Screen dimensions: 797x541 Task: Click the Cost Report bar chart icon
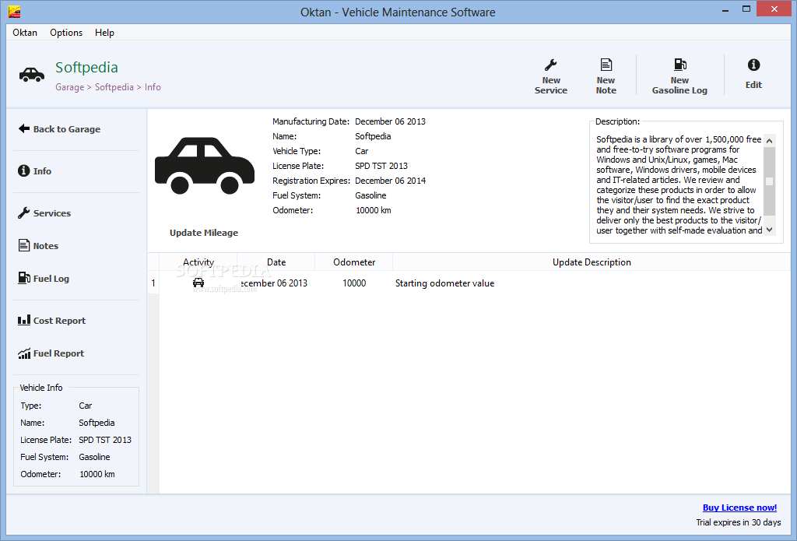24,321
